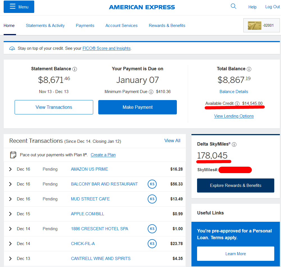
Task: Select the Home tab
Action: coord(9,26)
